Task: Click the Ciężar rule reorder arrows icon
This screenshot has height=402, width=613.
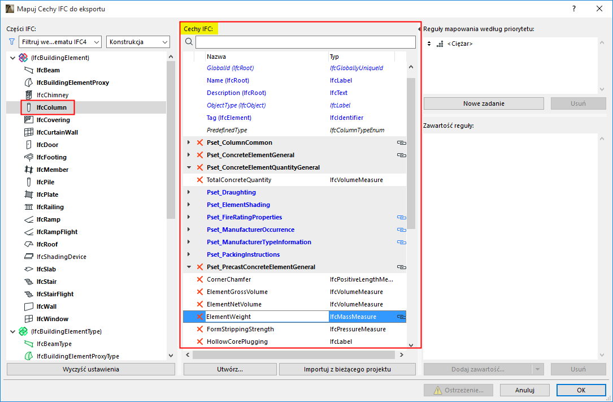Action: pos(429,44)
